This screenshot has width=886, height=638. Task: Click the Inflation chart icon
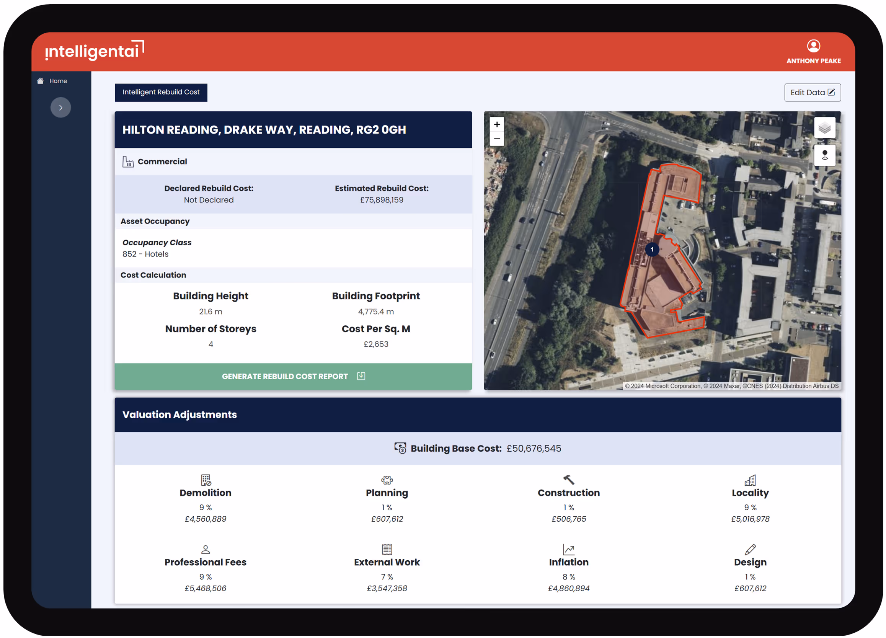[x=569, y=550]
